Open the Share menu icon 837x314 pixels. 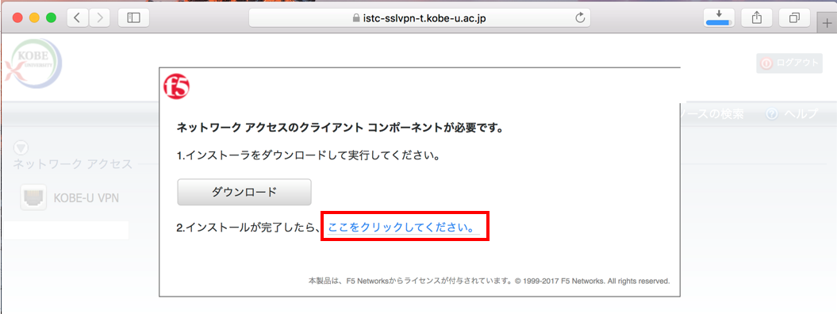coord(756,17)
